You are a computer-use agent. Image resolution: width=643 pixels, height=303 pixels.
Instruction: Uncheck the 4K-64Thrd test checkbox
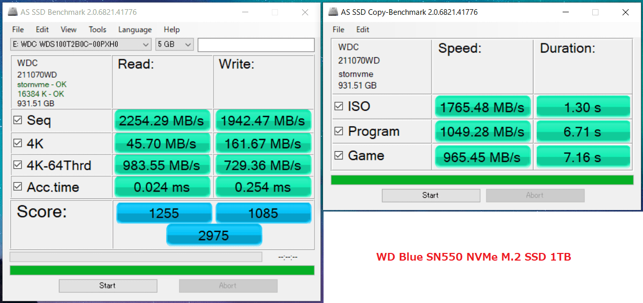pos(17,165)
